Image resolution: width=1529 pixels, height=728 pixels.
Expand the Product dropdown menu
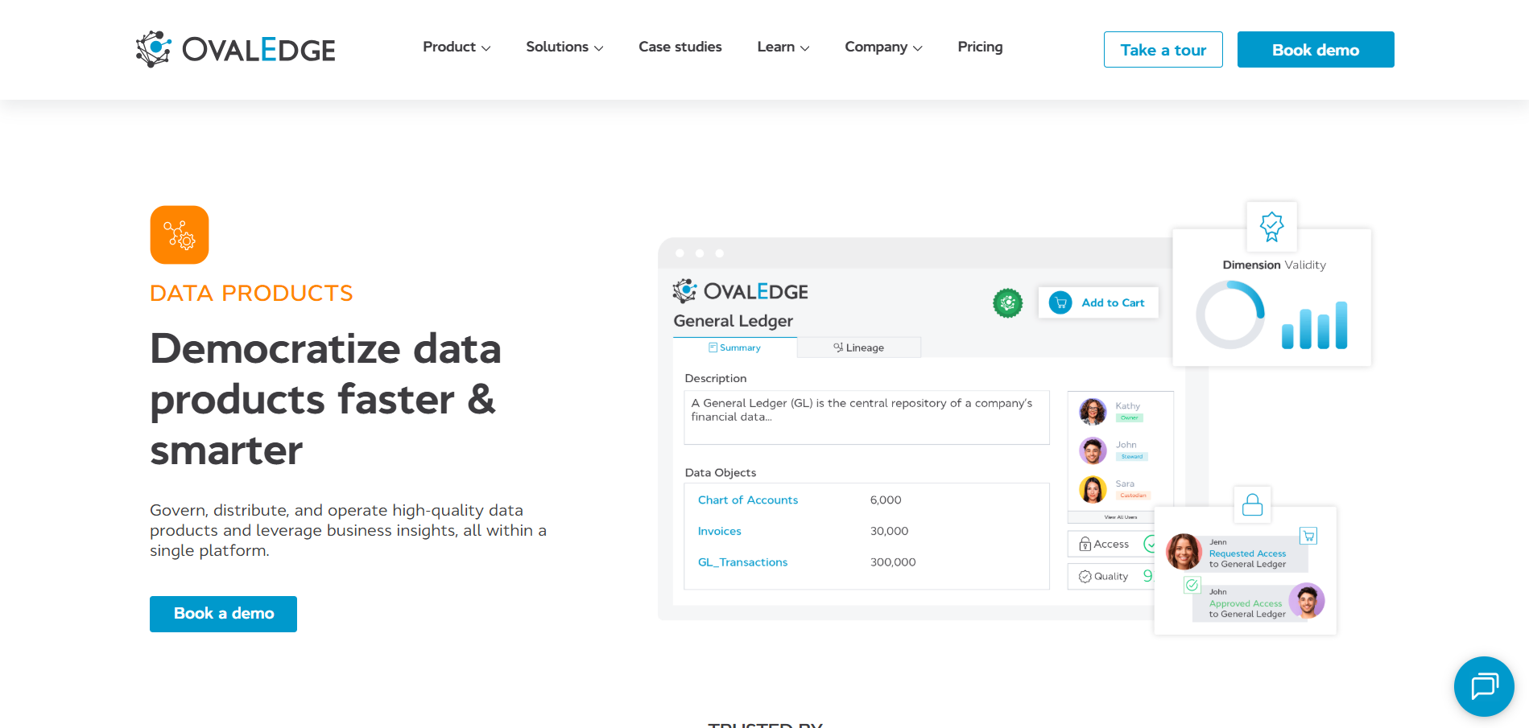click(x=456, y=47)
